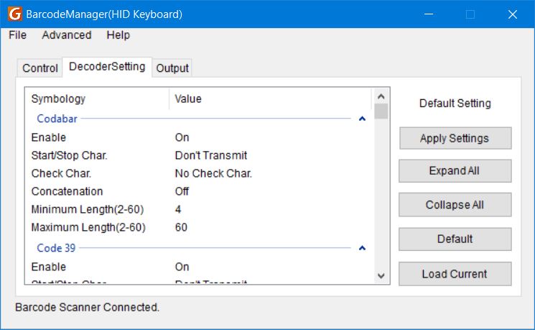Toggle Code 39 Enable value On
Image resolution: width=535 pixels, height=330 pixels.
pos(182,267)
